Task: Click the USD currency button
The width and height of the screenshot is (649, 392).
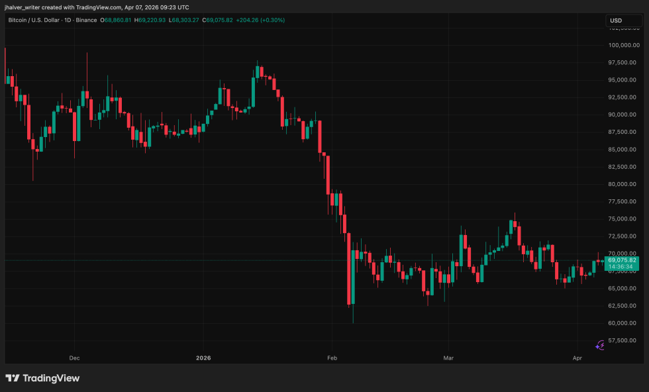Action: click(x=617, y=20)
